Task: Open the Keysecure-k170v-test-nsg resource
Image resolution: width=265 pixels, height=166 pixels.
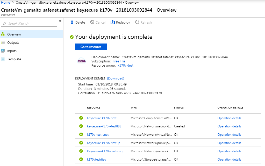Action: coord(104,151)
